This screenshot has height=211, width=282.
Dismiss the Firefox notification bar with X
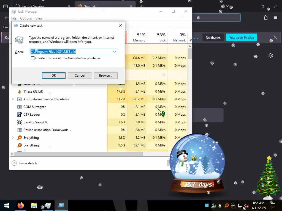pyautogui.click(x=275, y=37)
